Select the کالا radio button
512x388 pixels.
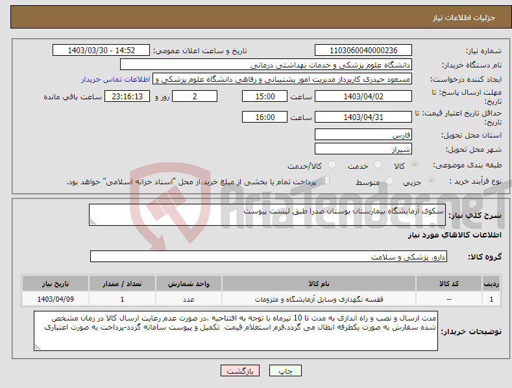[415, 165]
